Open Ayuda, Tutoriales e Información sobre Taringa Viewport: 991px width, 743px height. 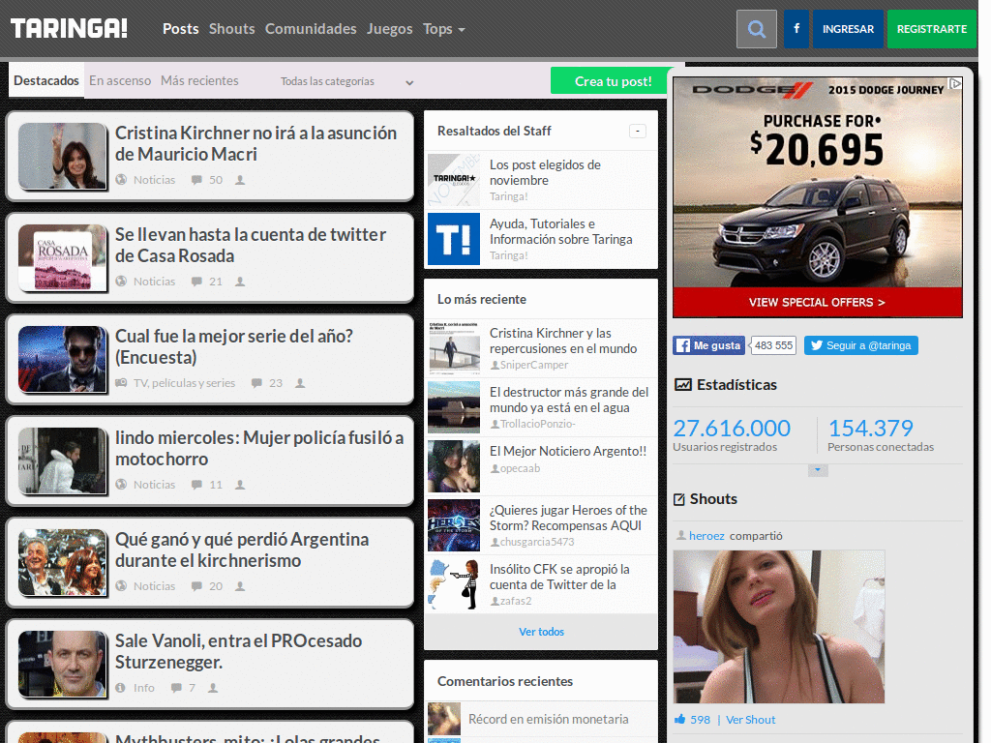560,231
